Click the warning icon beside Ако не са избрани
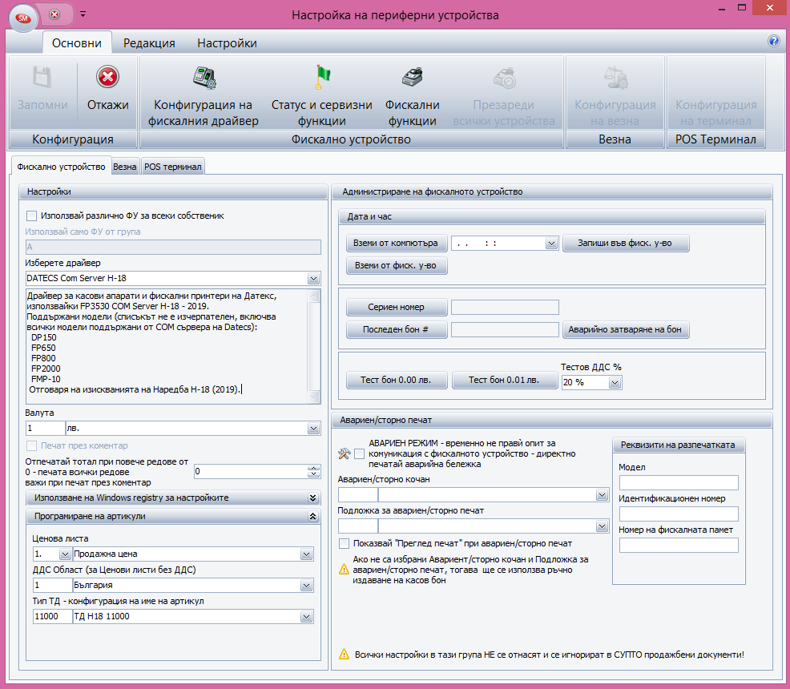The height and width of the screenshot is (689, 790). pos(344,570)
